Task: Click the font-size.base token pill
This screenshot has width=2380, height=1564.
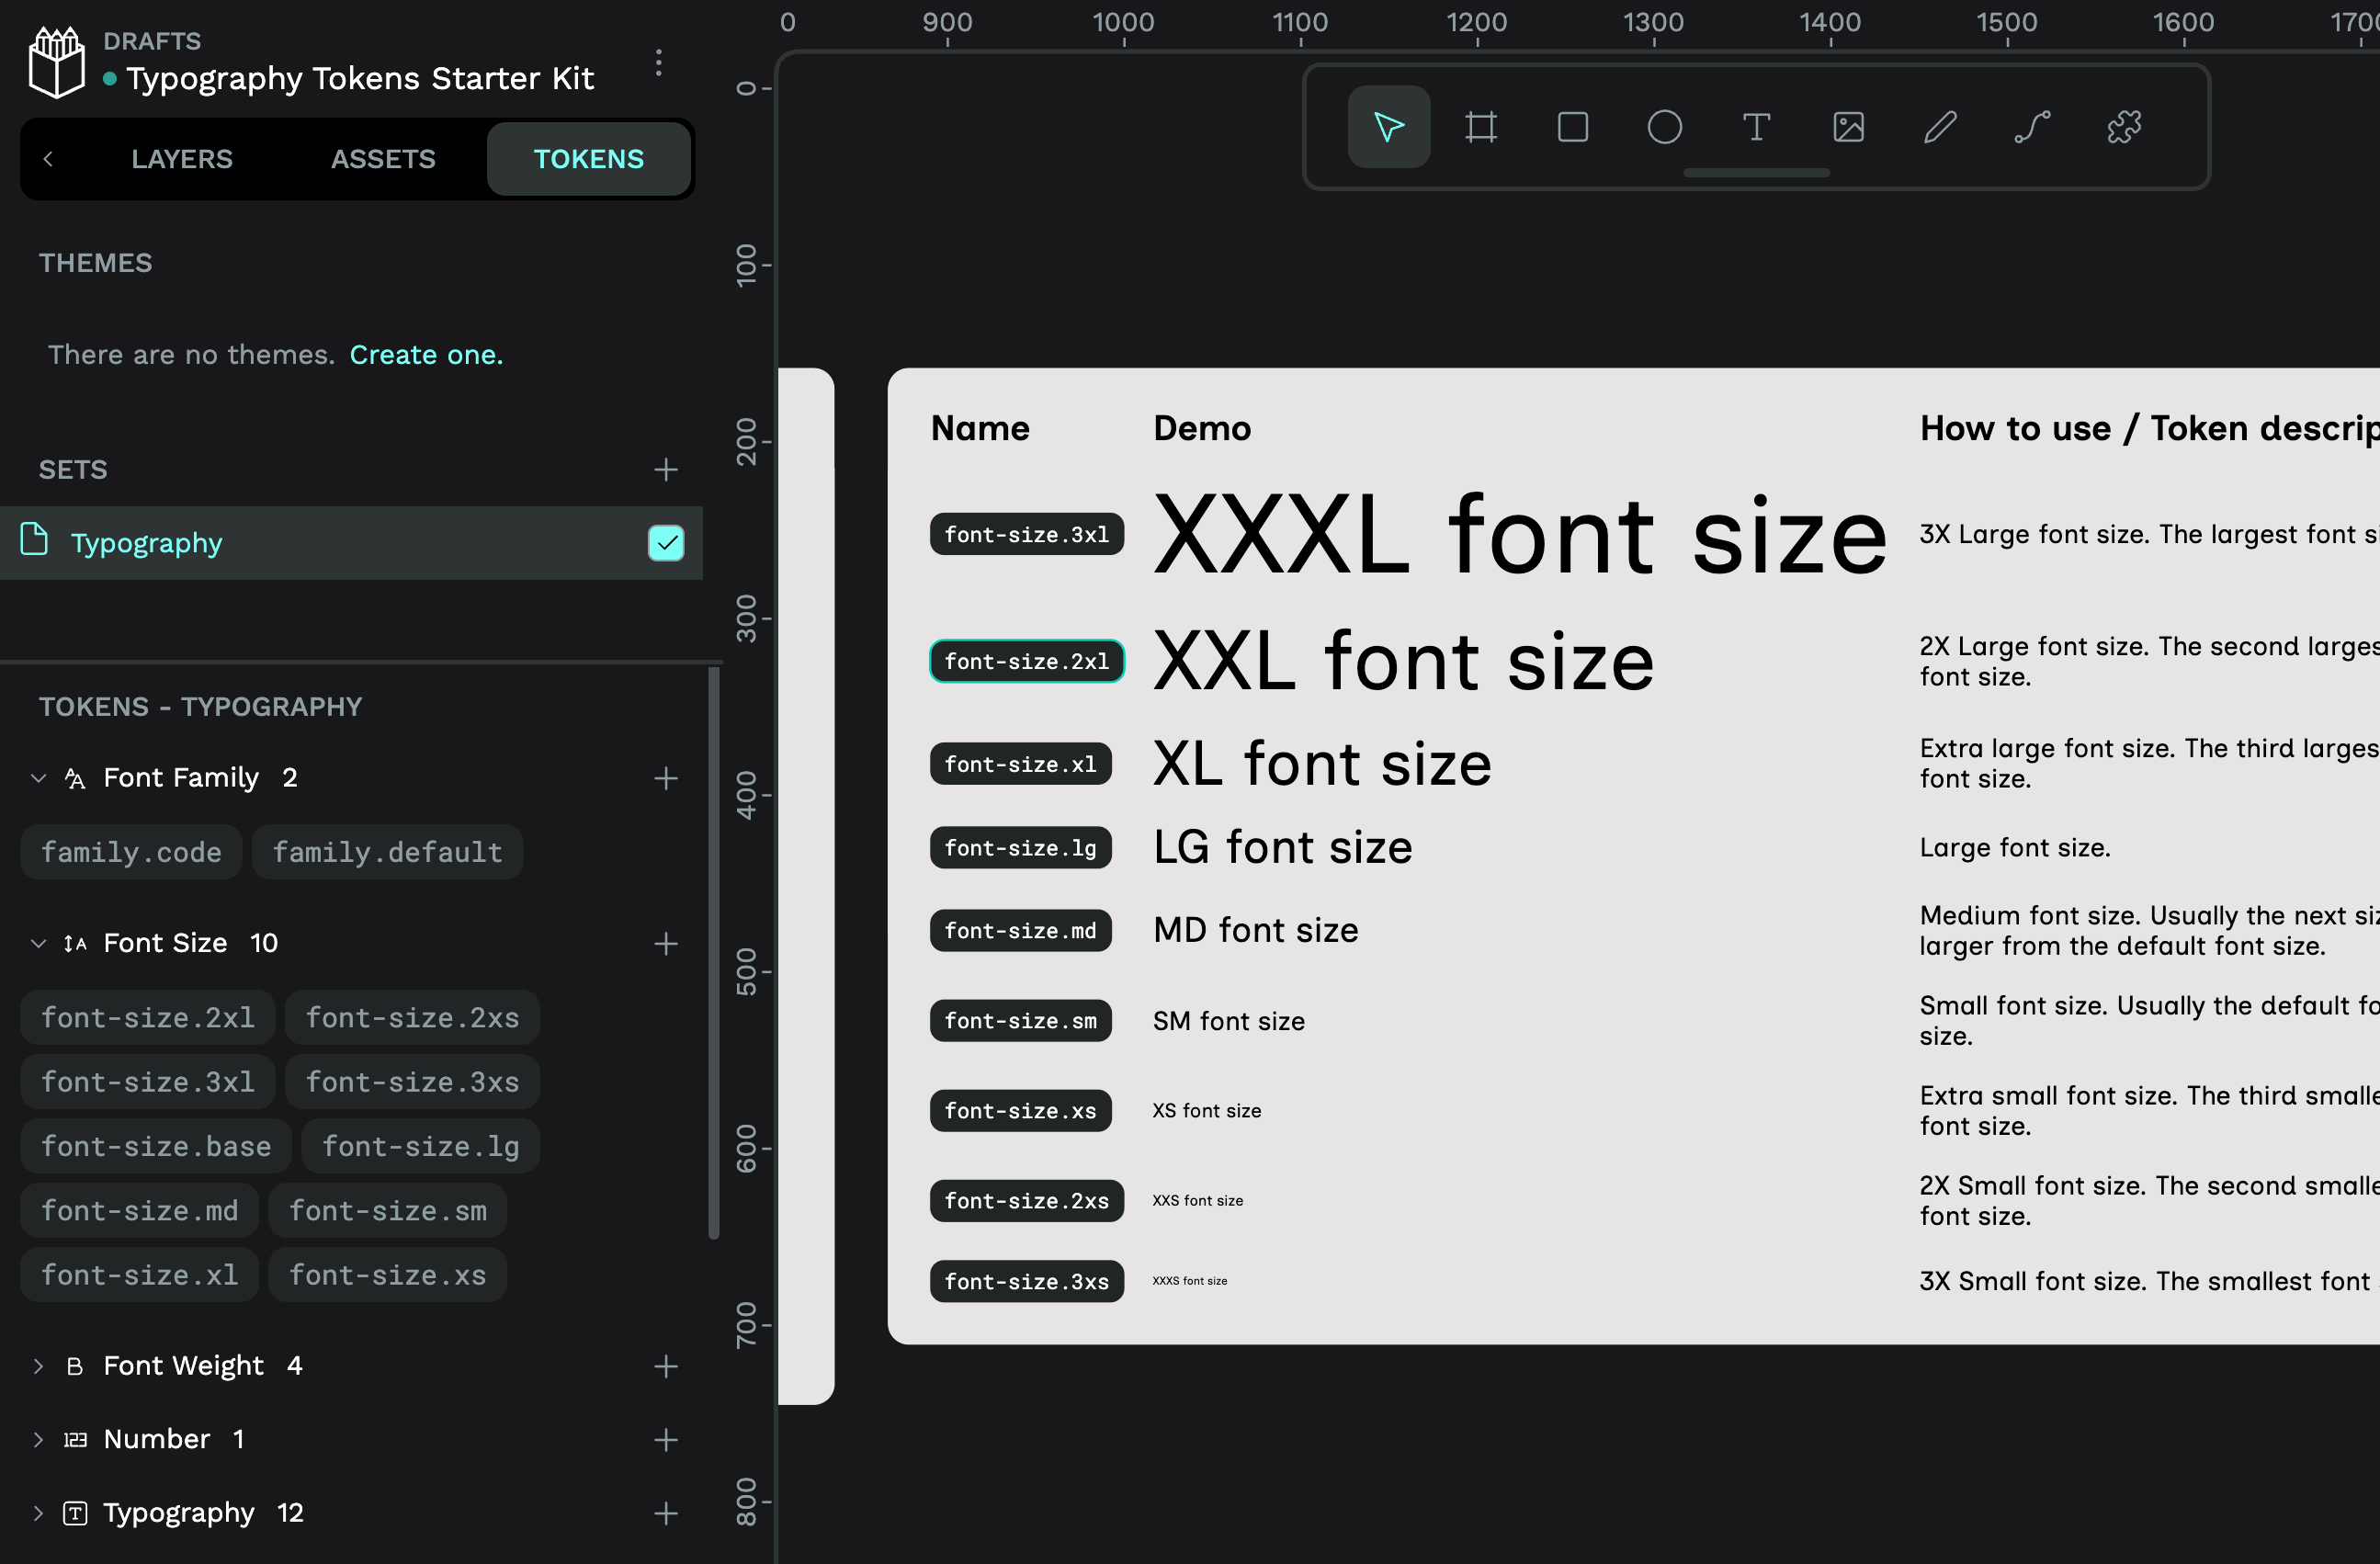Action: tap(156, 1146)
